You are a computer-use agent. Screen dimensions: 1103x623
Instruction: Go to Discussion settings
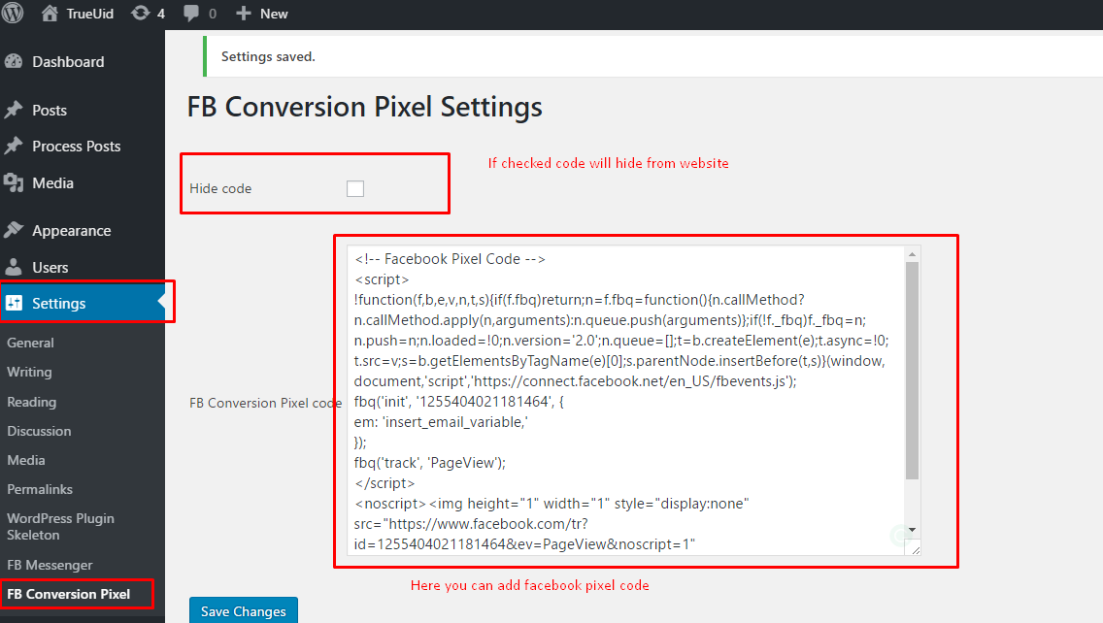[x=39, y=431]
